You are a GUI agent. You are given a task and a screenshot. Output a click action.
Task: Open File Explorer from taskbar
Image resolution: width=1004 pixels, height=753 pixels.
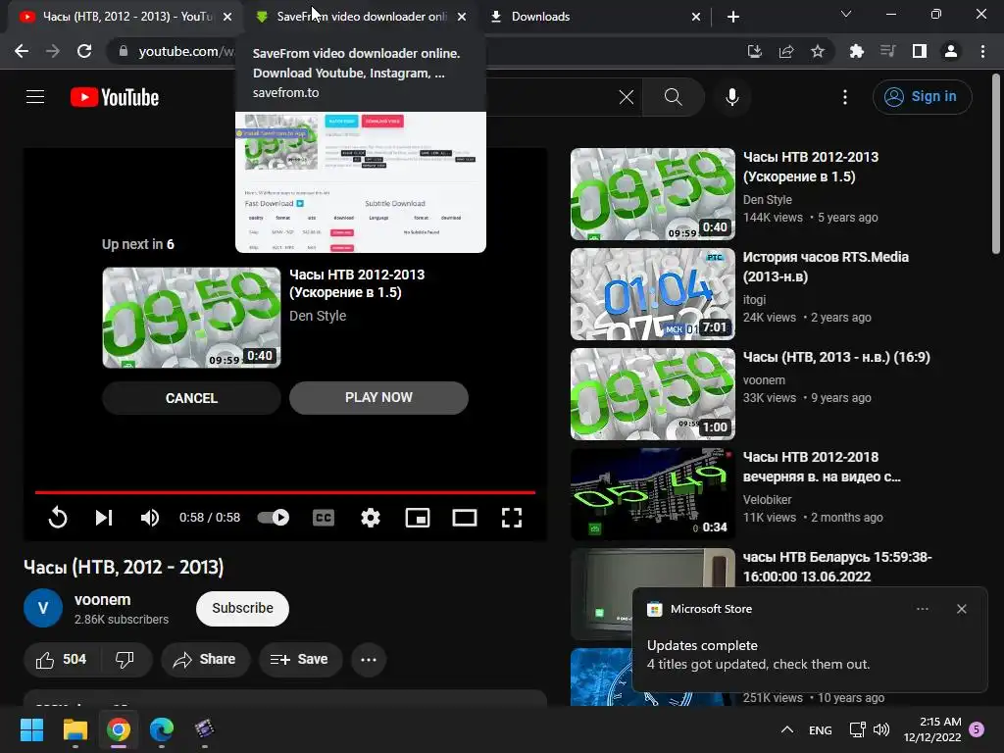pos(75,729)
